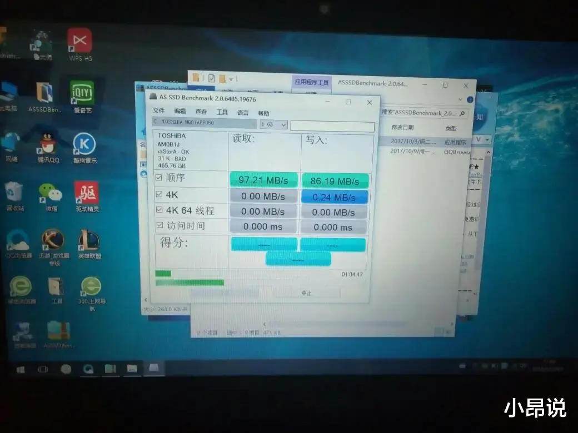Sort by 类型 column header
The height and width of the screenshot is (433, 578).
pos(451,128)
